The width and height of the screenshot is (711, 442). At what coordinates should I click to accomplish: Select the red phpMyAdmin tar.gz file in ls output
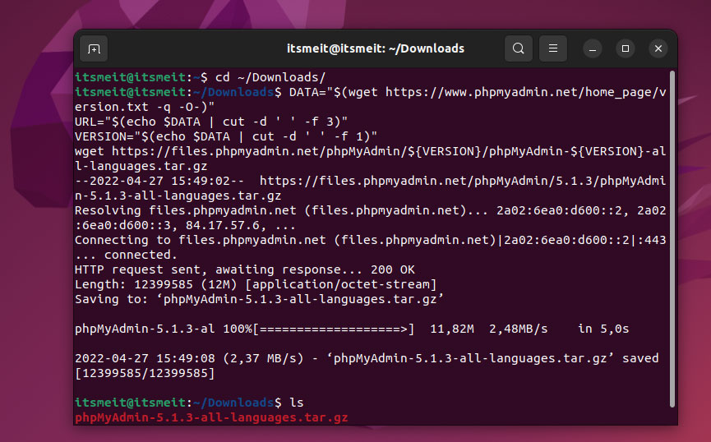[211, 418]
